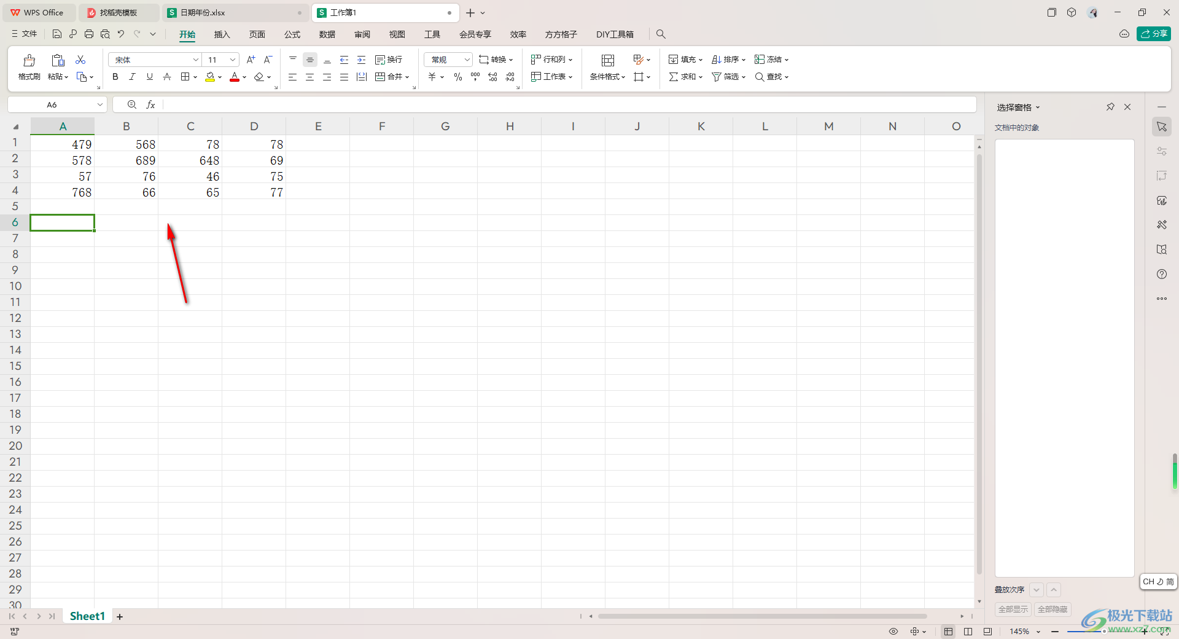
Task: Click the Format Painter brush icon
Action: [29, 60]
